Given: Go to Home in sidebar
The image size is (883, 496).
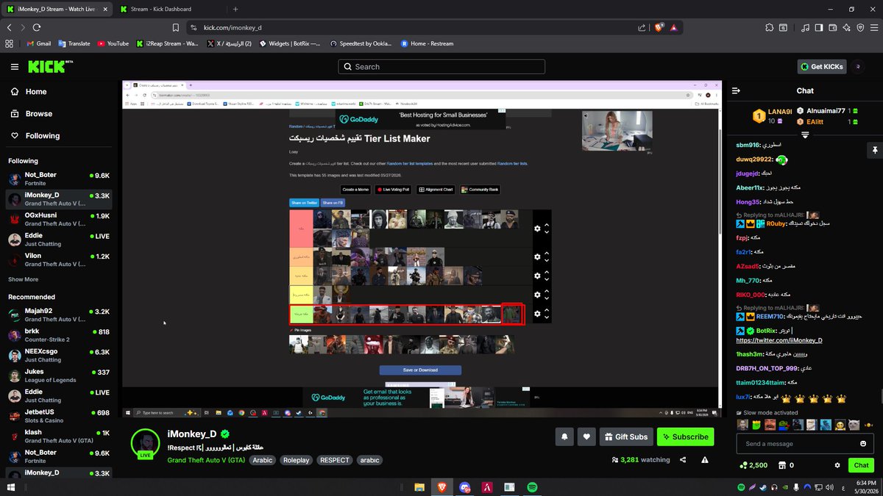Looking at the screenshot, I should coord(29,92).
